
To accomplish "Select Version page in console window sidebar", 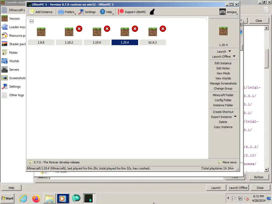I will pyautogui.click(x=13, y=19).
